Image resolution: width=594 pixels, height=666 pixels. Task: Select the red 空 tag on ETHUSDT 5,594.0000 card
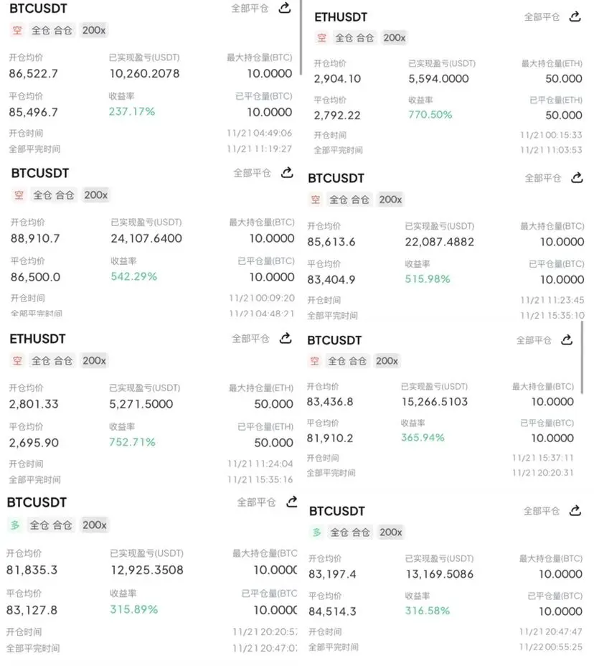(322, 38)
